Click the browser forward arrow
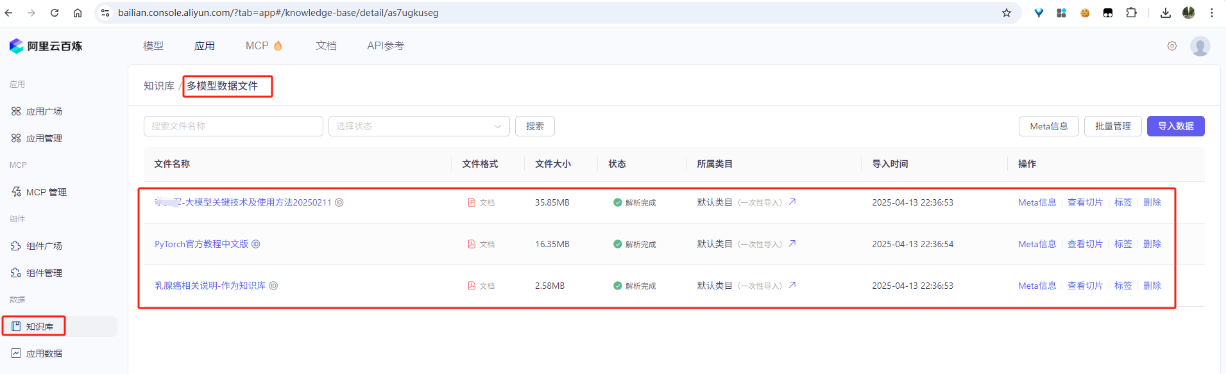The width and height of the screenshot is (1226, 374). tap(31, 13)
